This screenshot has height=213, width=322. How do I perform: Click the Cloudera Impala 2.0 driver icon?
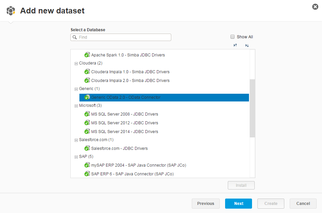(x=87, y=80)
